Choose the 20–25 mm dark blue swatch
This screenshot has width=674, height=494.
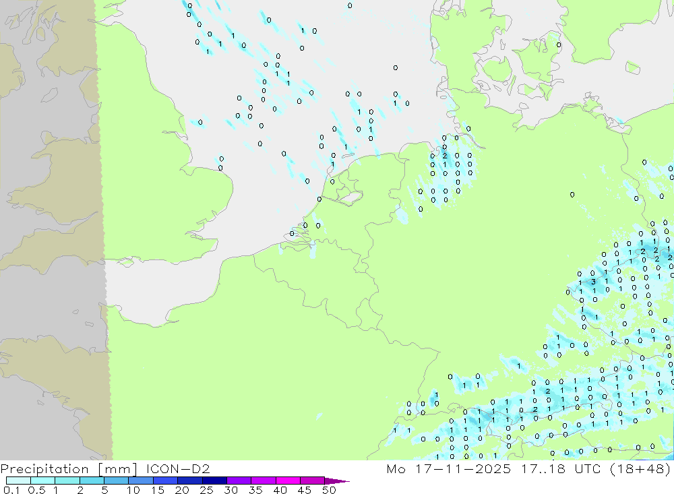189,481
